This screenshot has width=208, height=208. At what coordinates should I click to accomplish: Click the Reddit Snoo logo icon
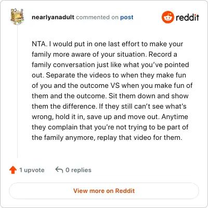tap(167, 17)
